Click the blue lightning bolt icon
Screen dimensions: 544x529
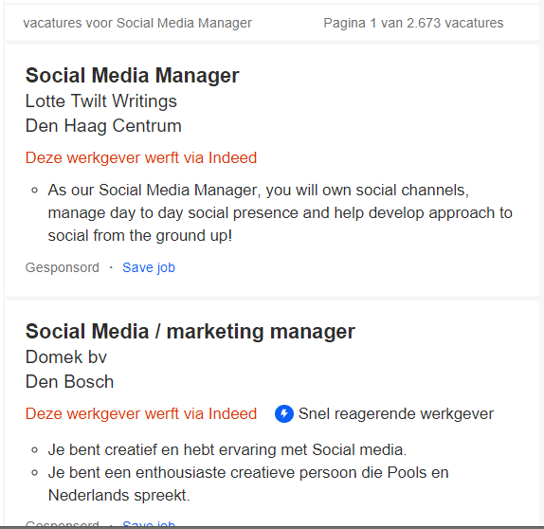pos(283,413)
